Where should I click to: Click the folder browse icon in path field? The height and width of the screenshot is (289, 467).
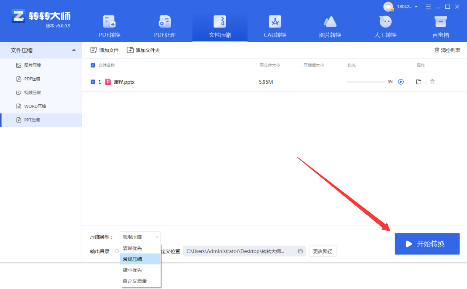tap(300, 251)
